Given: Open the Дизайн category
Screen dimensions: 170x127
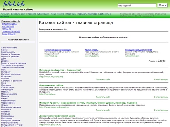Looking at the screenshot, I should click(x=5, y=61).
